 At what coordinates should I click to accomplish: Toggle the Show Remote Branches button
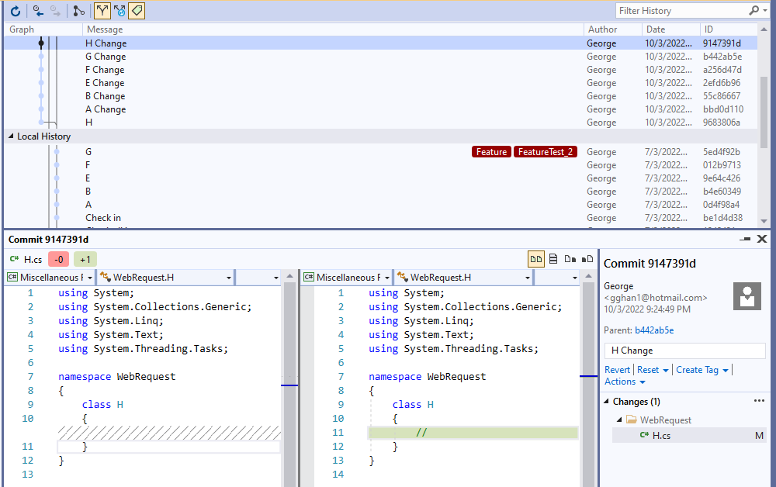tap(119, 11)
